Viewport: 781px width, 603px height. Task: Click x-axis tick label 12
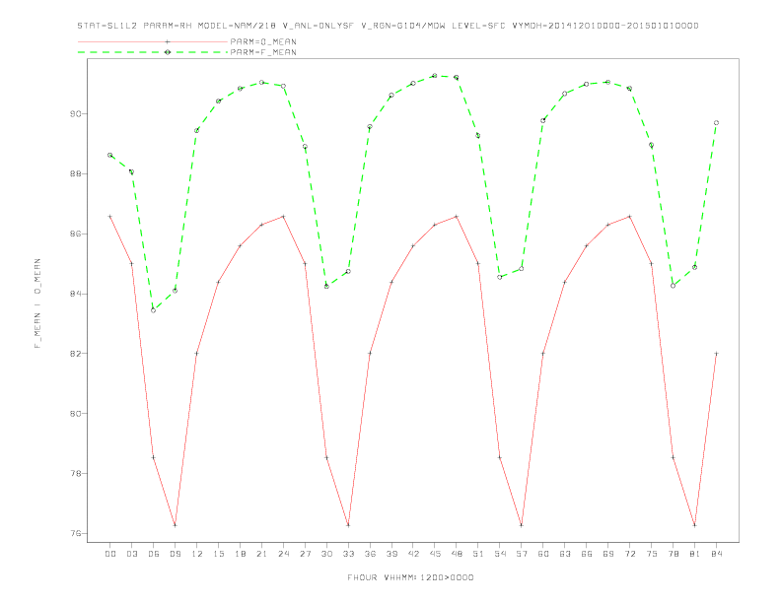click(x=197, y=554)
